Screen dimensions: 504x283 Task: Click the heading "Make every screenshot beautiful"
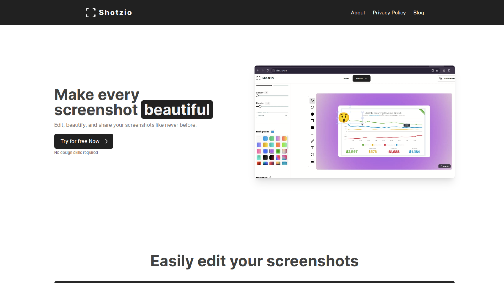point(133,102)
